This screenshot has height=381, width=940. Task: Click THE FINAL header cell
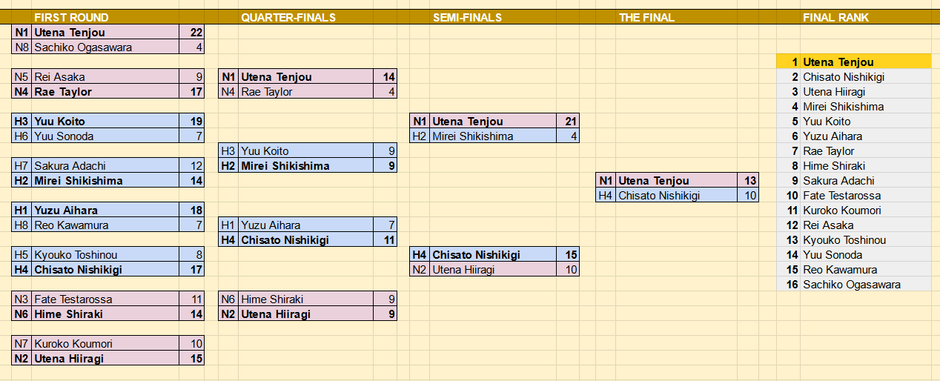point(646,17)
